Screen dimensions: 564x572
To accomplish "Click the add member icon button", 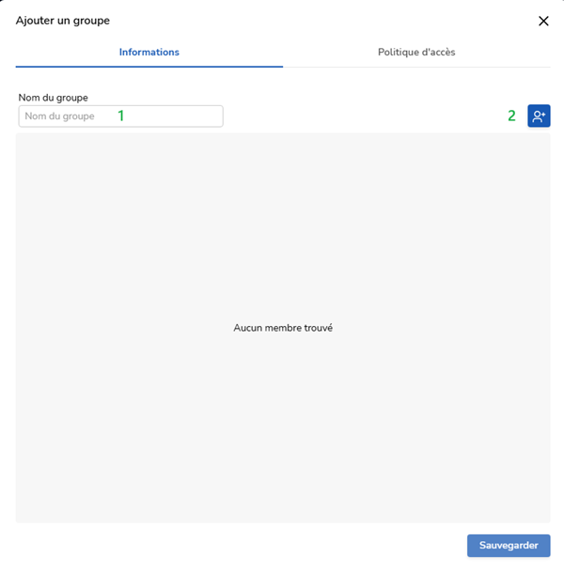I will coord(539,116).
